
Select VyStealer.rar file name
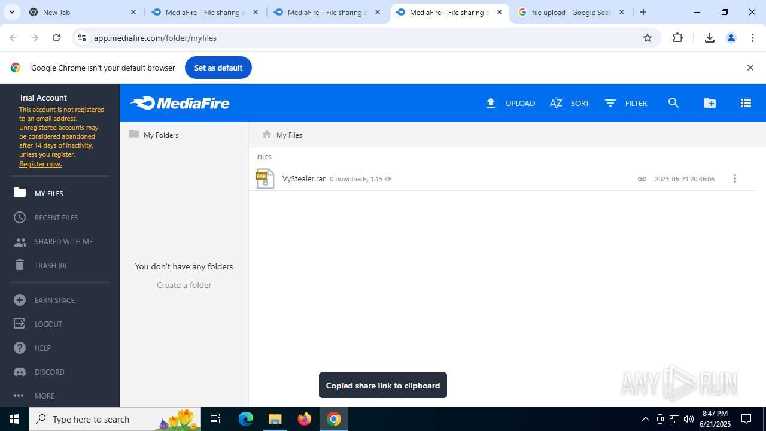tap(304, 178)
